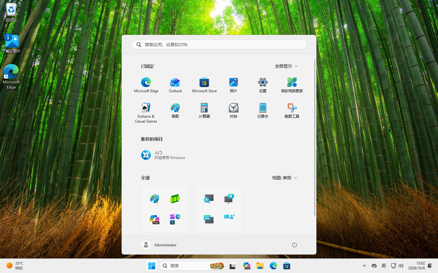This screenshot has height=273, width=438.
Task: Launch 画图 (Paint) from pinned apps
Action: (x=175, y=110)
